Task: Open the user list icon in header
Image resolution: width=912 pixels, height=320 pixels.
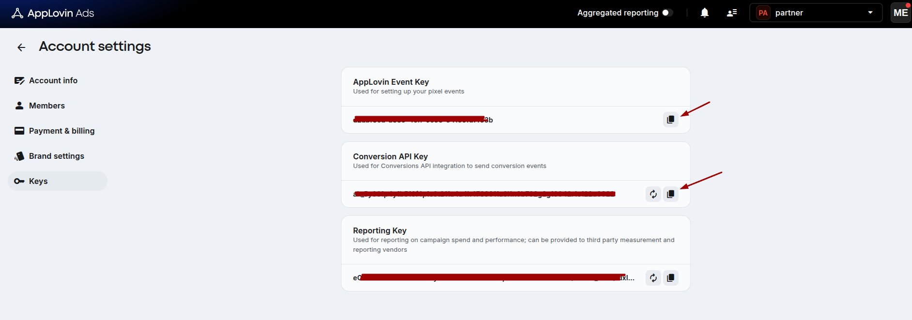Action: (732, 13)
